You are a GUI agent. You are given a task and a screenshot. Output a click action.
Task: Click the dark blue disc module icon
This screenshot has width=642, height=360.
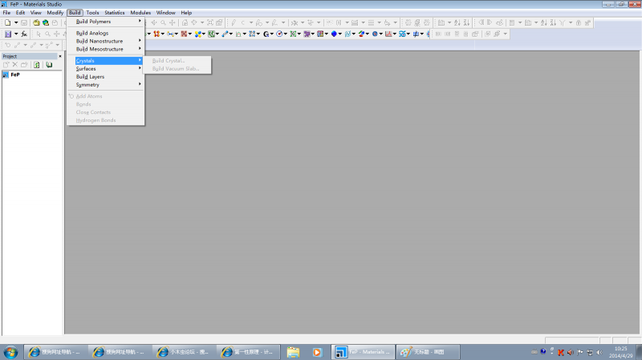[375, 34]
